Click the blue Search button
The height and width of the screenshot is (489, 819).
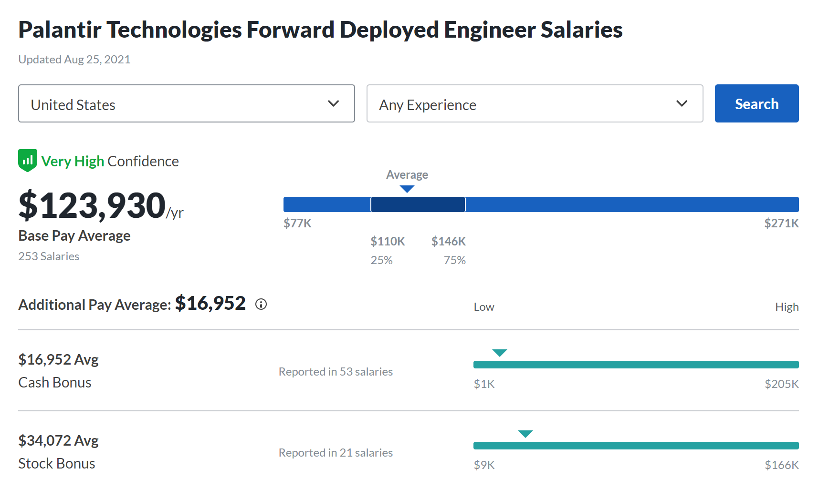click(756, 103)
